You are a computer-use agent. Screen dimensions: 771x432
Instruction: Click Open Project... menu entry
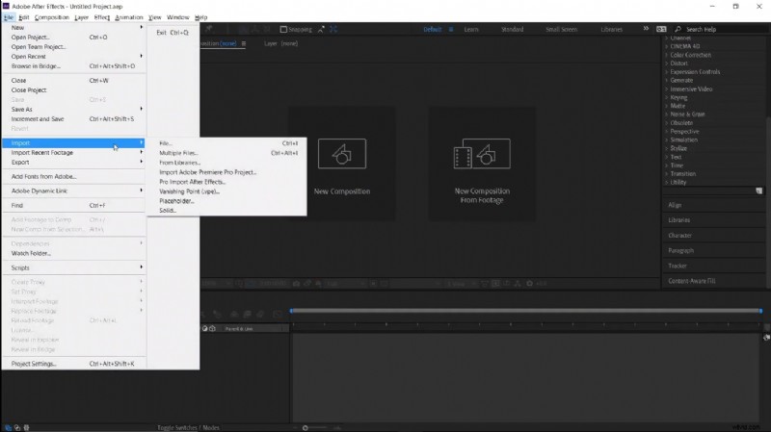(74, 37)
